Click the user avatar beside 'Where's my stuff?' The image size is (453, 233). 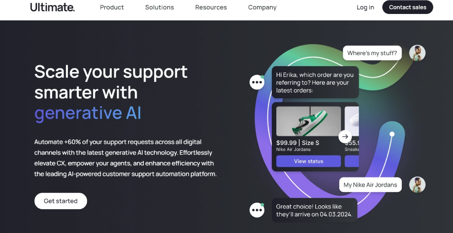point(417,53)
